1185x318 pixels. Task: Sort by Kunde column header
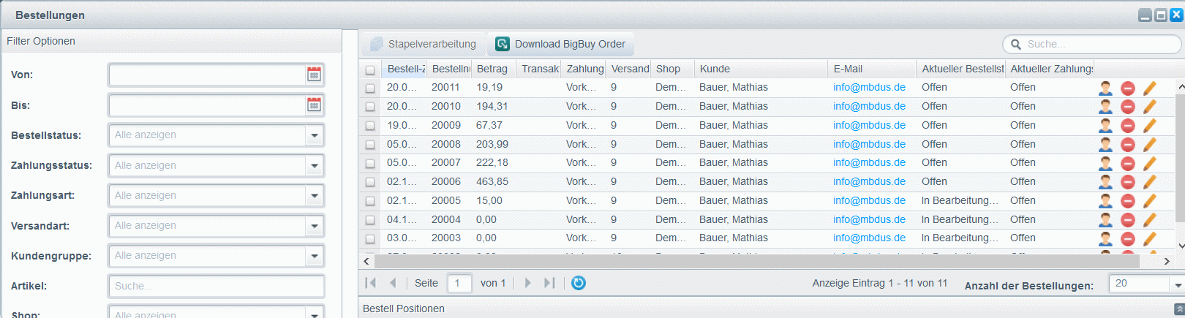pyautogui.click(x=715, y=69)
